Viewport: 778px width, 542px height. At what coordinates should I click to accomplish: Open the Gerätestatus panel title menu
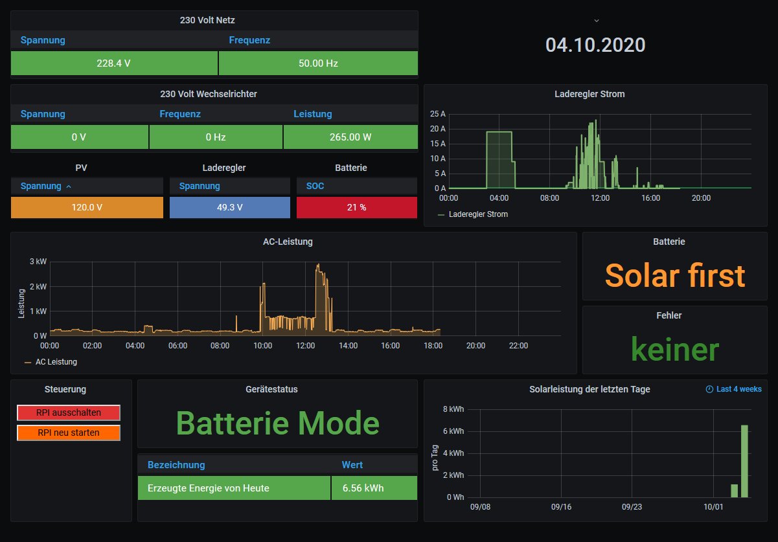click(277, 389)
